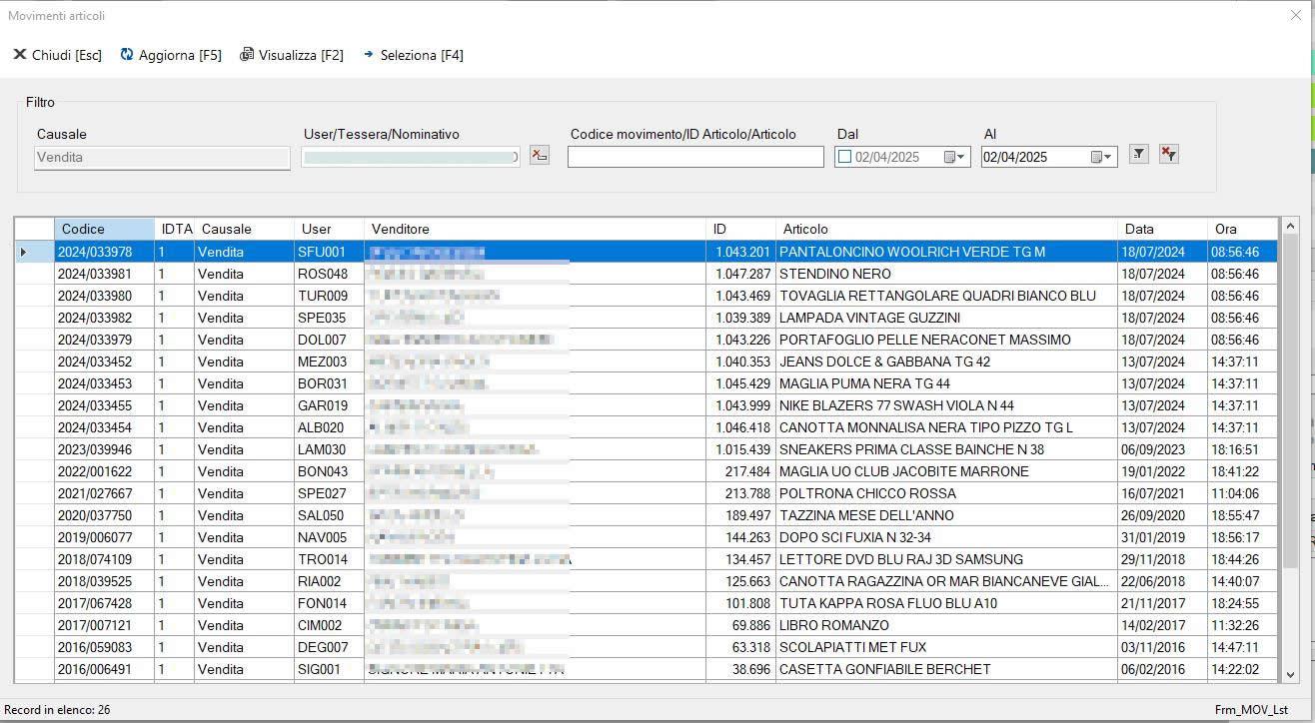Screen dimensions: 1315x723
Task: Click the table scrollbar down arrow
Action: pos(1289,675)
